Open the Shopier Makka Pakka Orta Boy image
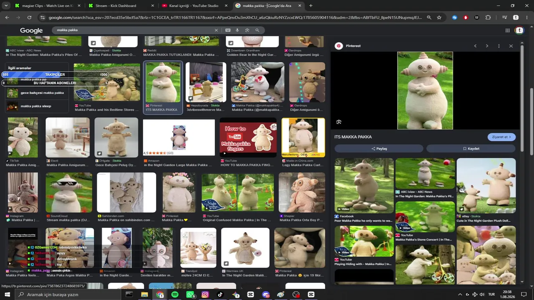The image size is (534, 300). click(x=302, y=192)
